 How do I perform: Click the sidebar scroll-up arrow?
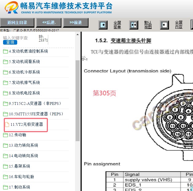(77, 35)
